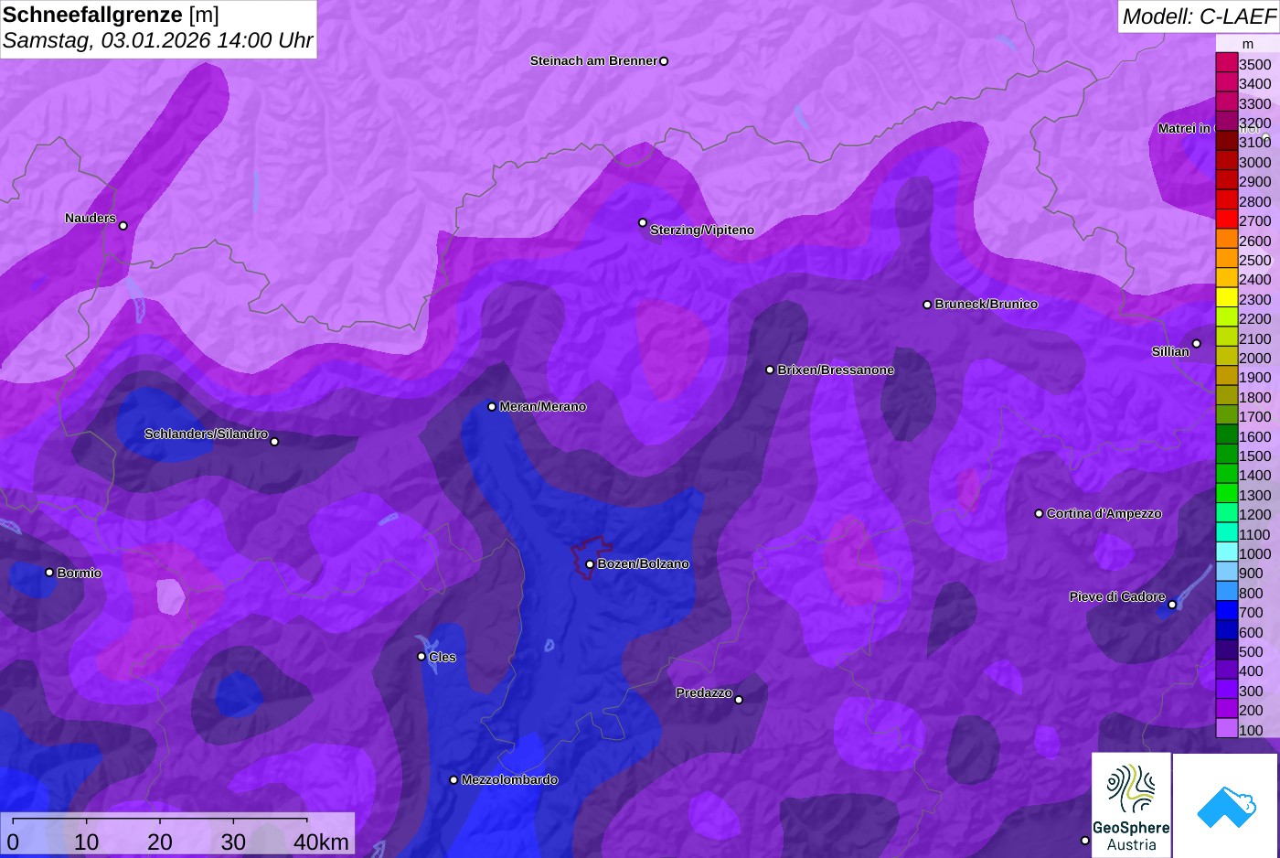Pick the 2300 m yellow legend swatch
Image resolution: width=1280 pixels, height=858 pixels.
pos(1227,299)
